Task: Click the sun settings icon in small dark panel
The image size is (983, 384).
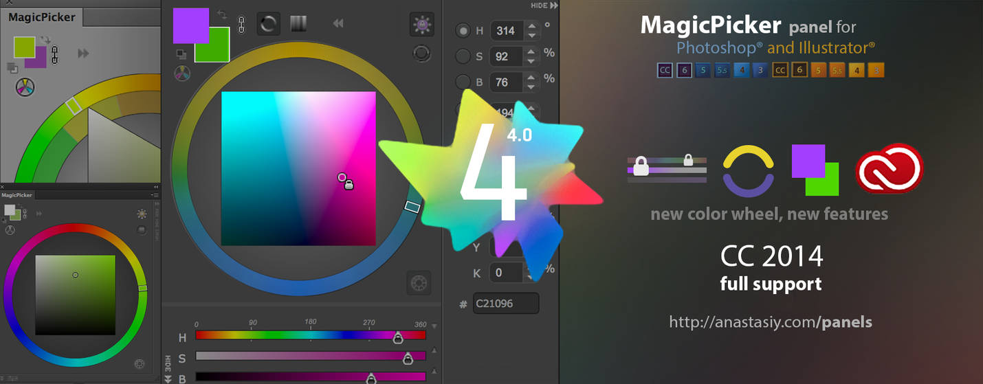Action: (x=142, y=214)
